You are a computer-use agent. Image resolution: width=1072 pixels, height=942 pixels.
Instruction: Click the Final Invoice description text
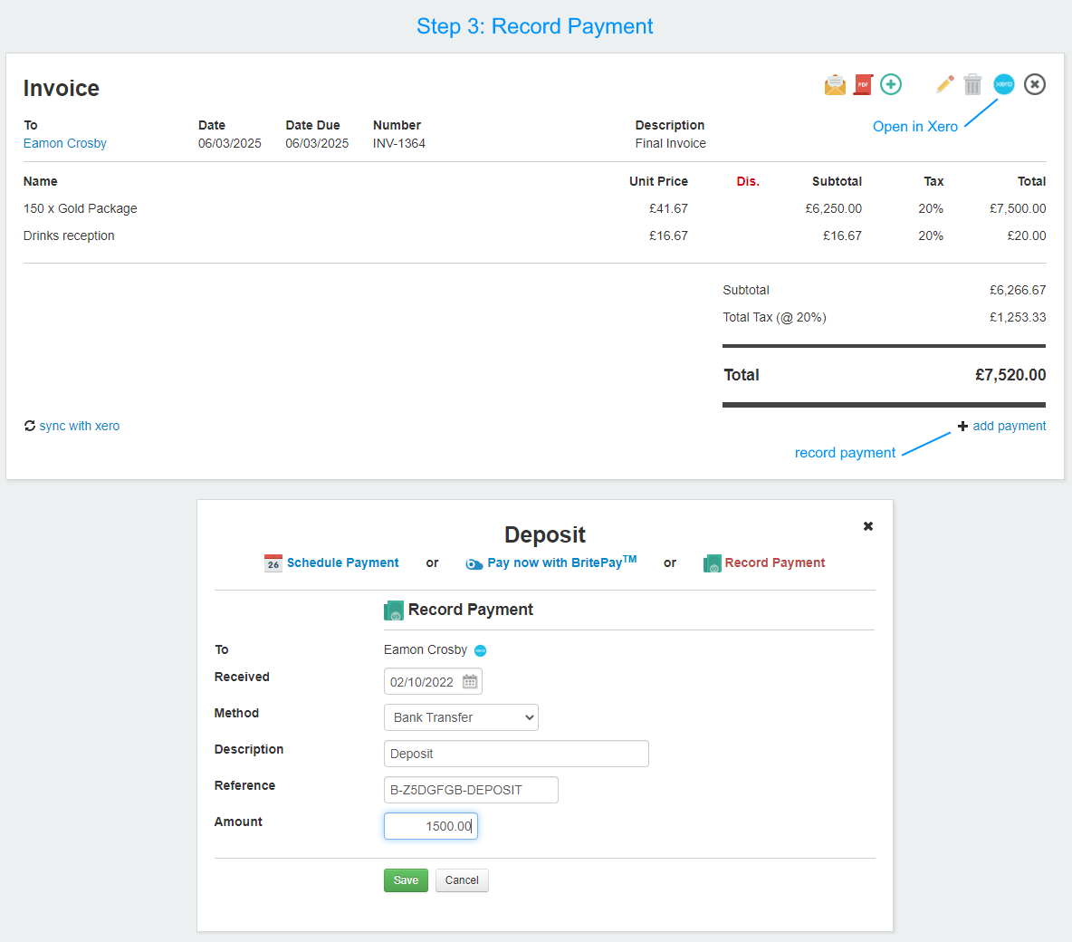coord(671,143)
